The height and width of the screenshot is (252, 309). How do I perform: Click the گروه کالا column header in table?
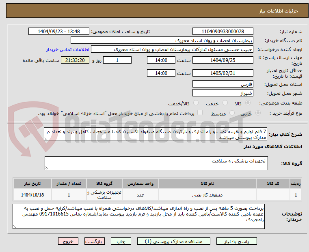[104, 184]
